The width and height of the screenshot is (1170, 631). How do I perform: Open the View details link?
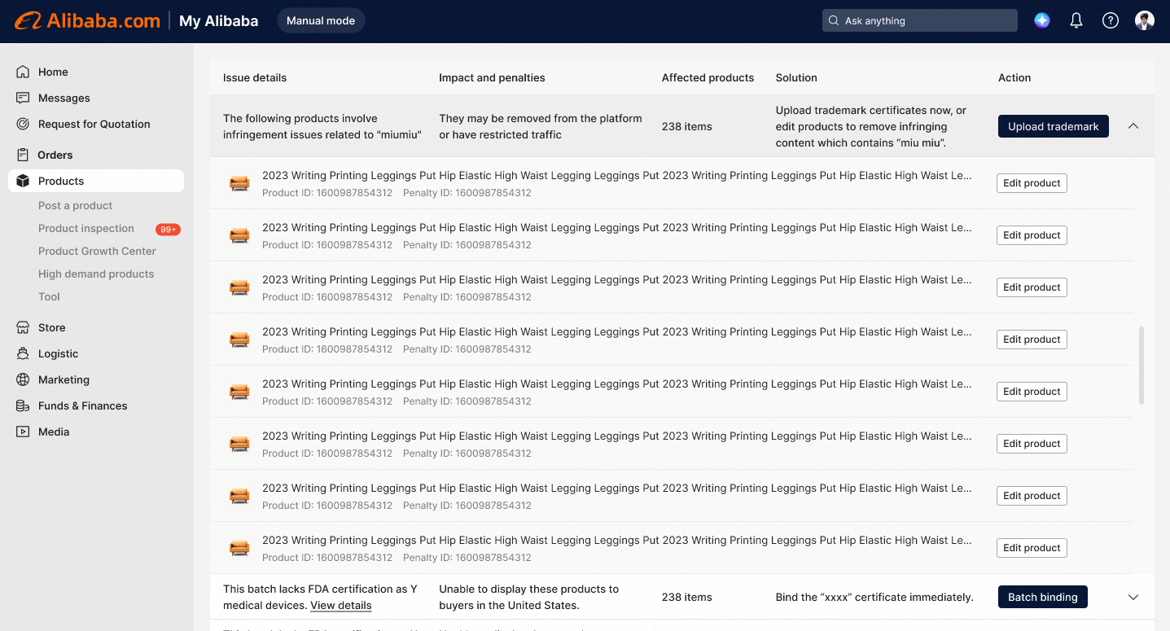(x=341, y=605)
